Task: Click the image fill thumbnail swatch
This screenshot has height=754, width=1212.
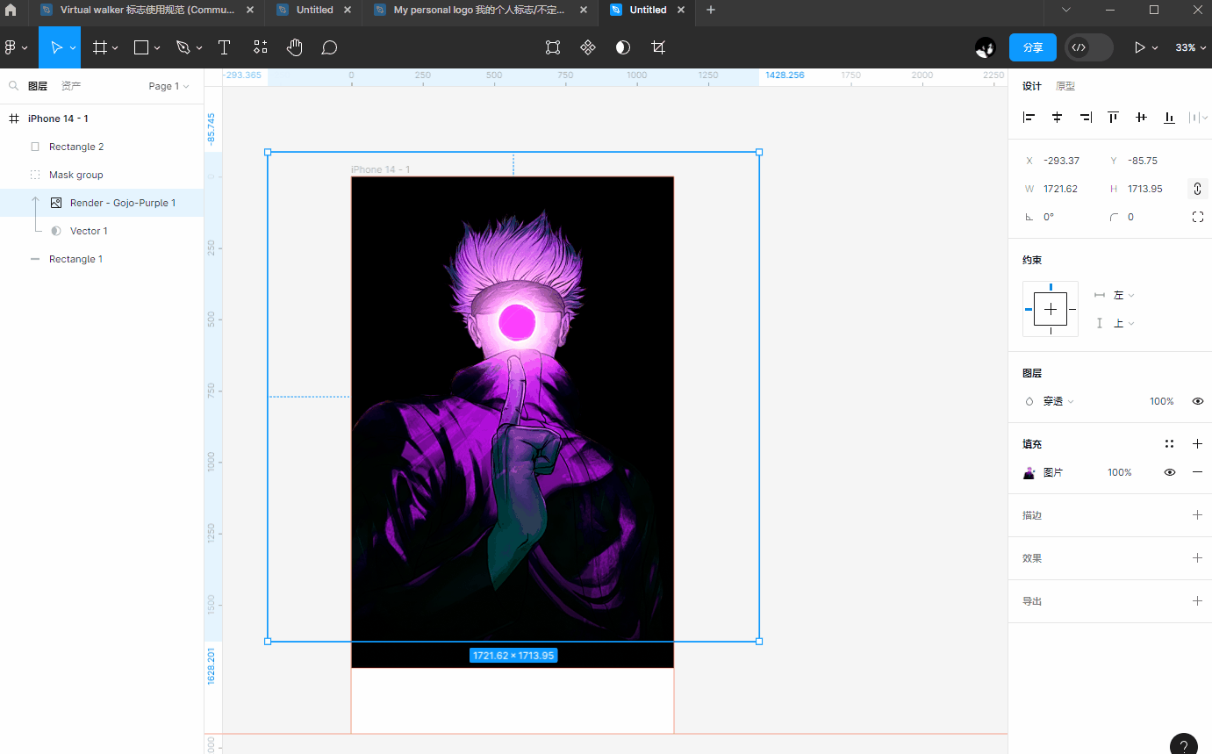Action: click(x=1029, y=472)
